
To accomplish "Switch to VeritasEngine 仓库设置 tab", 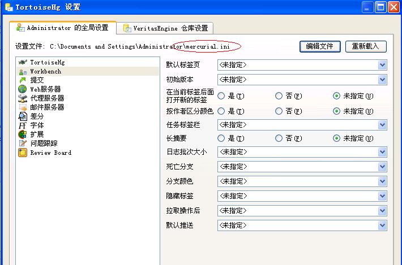I will tap(165, 28).
